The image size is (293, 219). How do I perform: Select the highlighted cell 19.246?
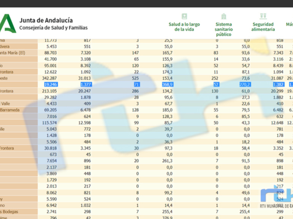coord(51,84)
